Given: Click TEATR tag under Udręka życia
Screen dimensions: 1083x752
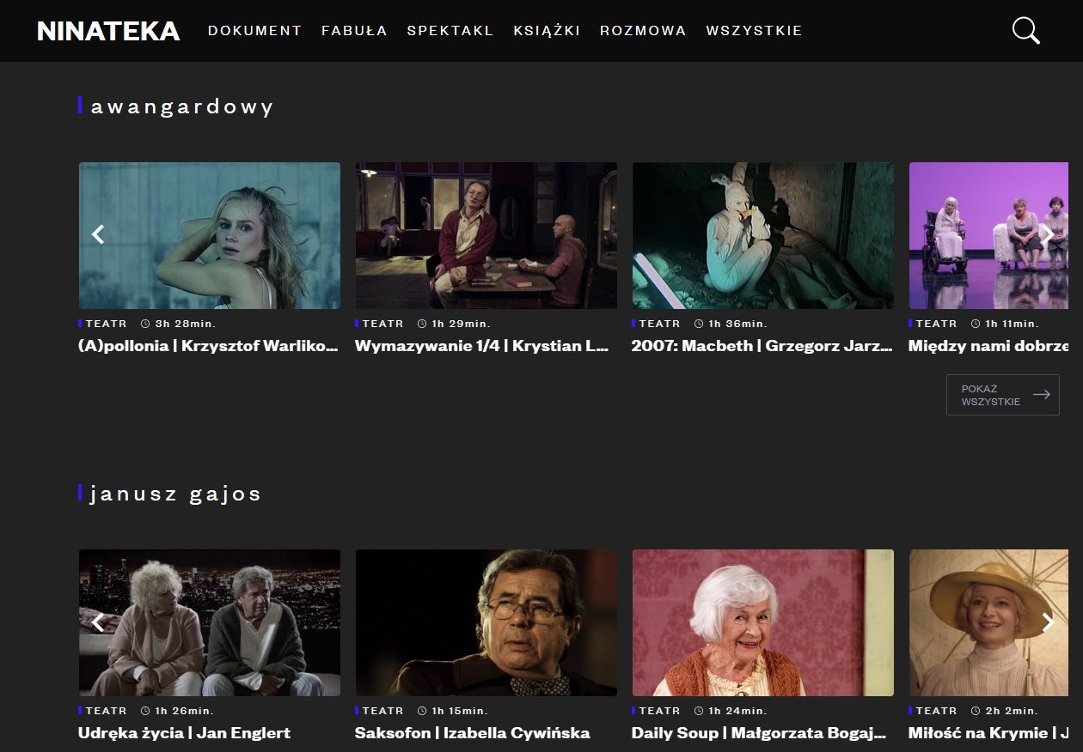Looking at the screenshot, I should (x=106, y=711).
